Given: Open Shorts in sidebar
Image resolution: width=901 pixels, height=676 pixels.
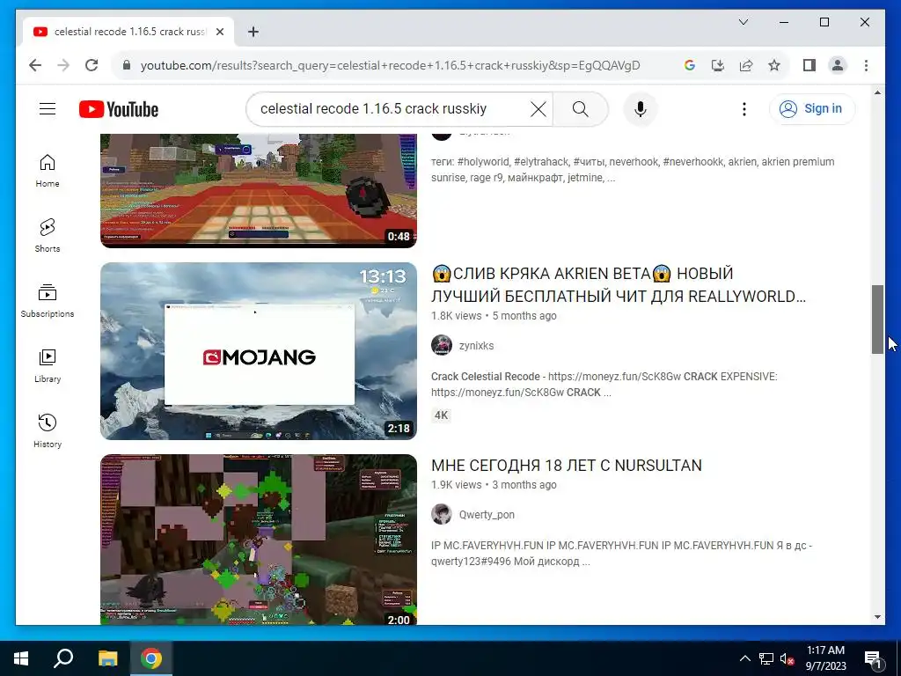Looking at the screenshot, I should point(48,236).
